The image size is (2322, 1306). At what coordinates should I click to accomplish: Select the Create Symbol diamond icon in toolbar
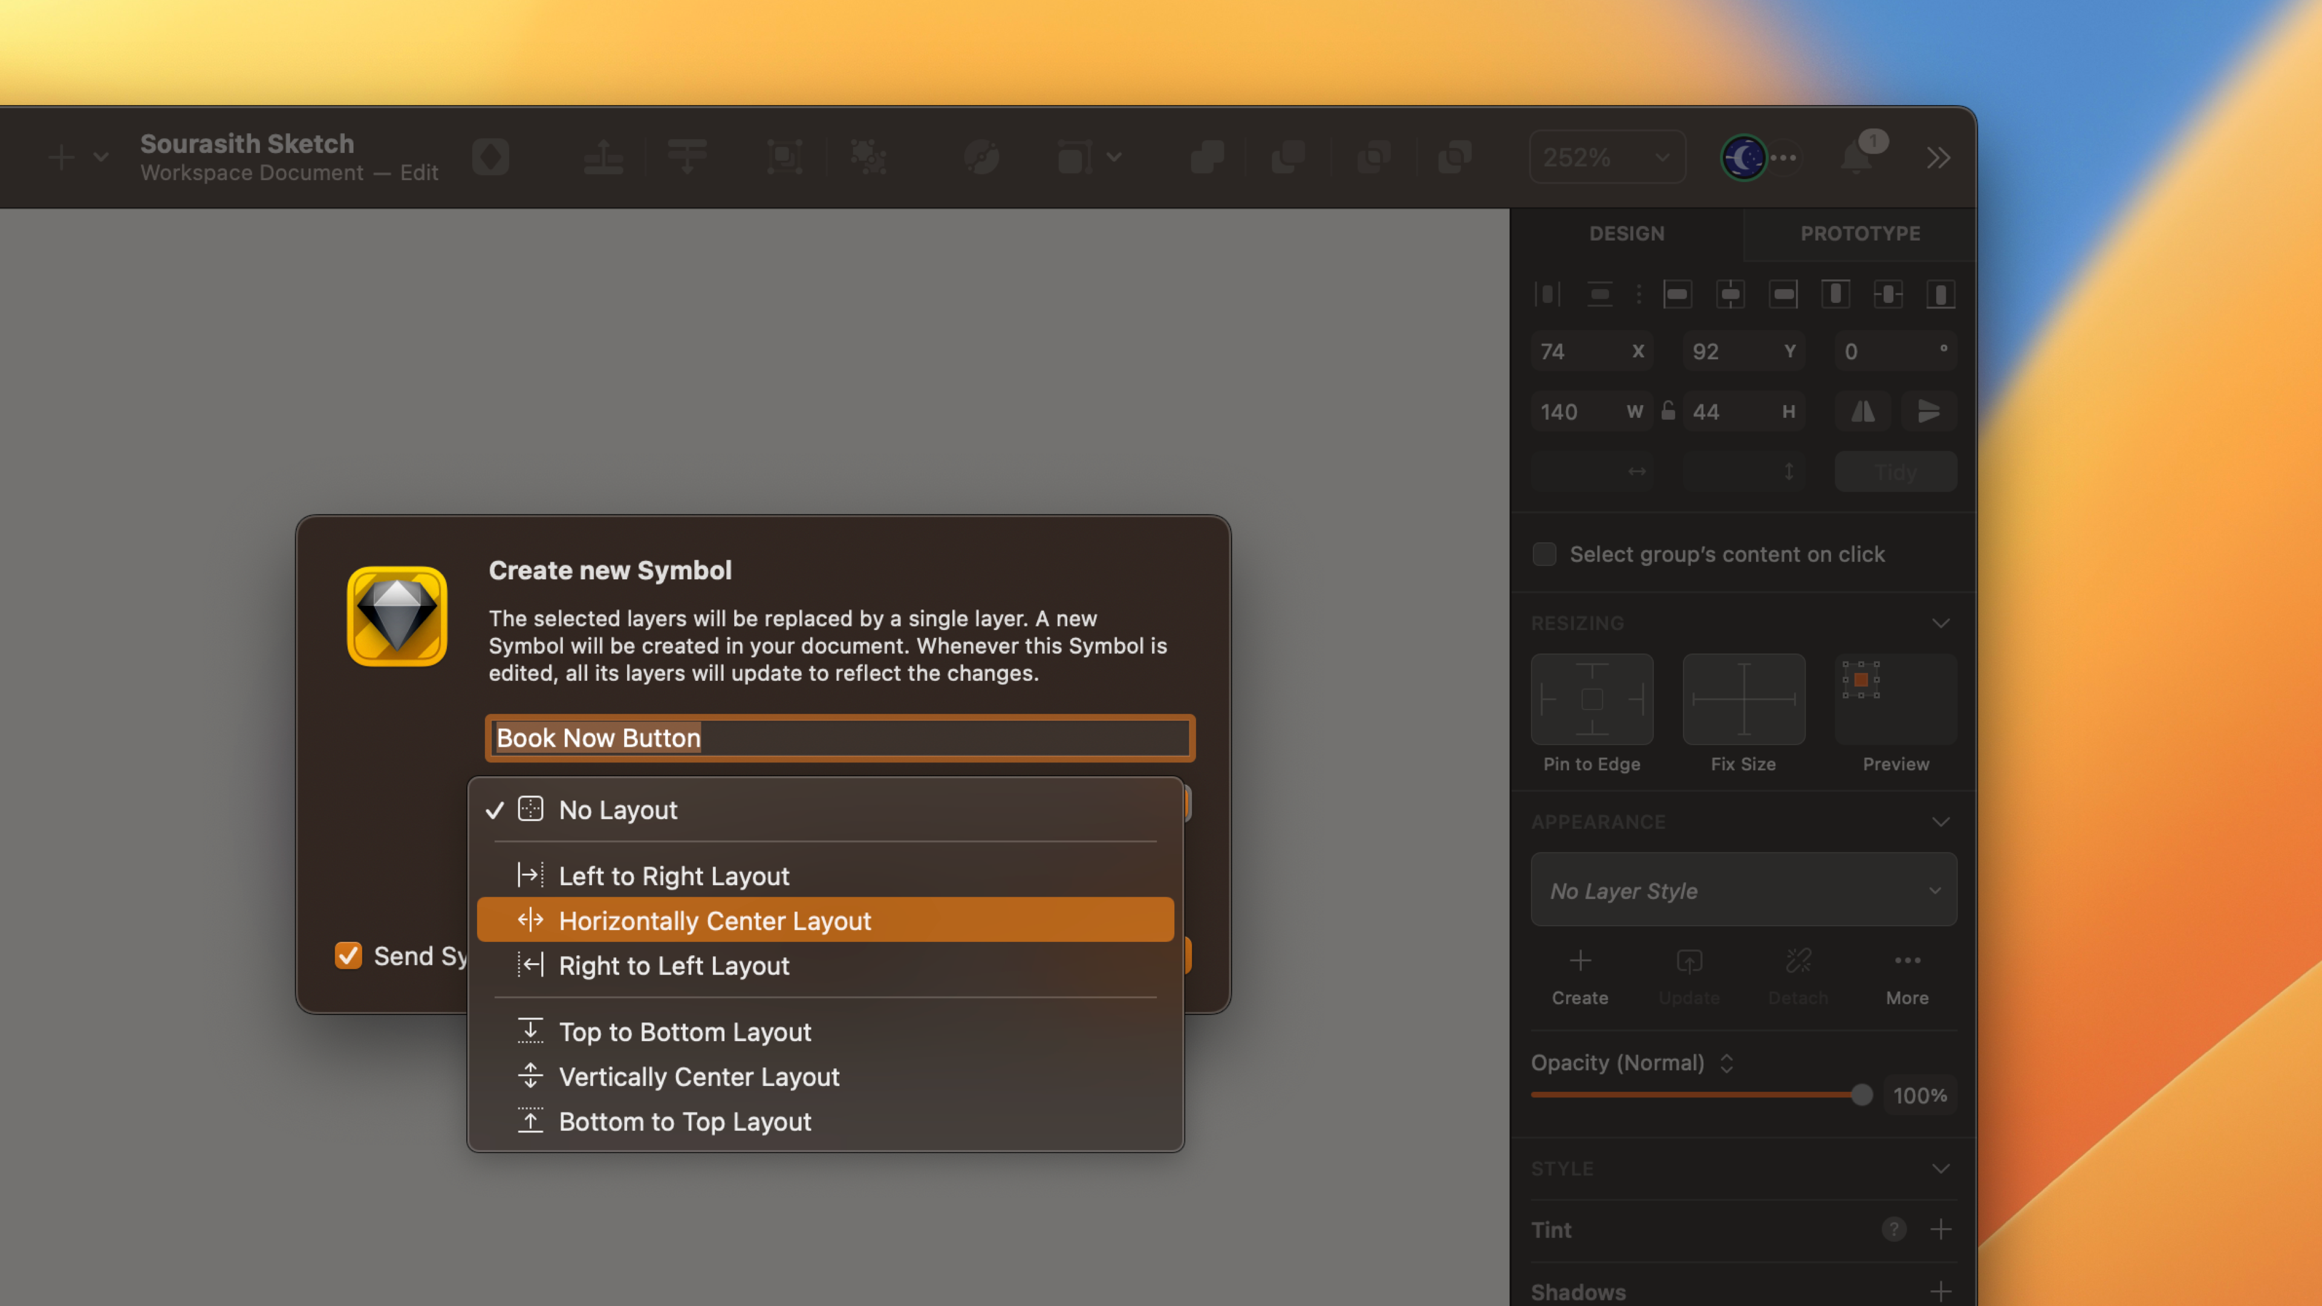coord(491,157)
